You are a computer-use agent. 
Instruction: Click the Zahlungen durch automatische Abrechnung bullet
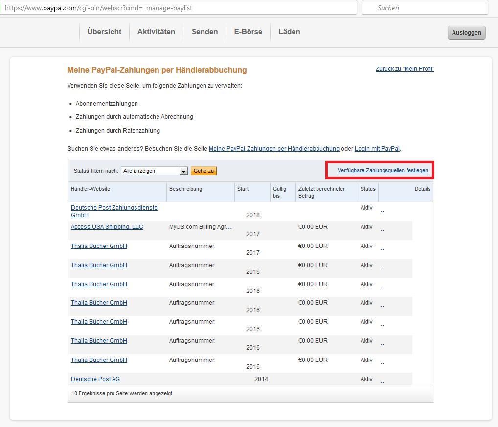coord(135,117)
